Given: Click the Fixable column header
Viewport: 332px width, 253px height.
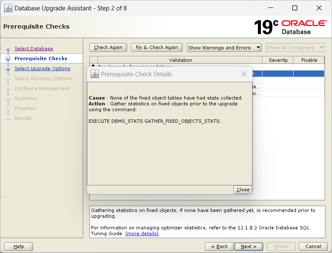Looking at the screenshot, I should pos(309,60).
